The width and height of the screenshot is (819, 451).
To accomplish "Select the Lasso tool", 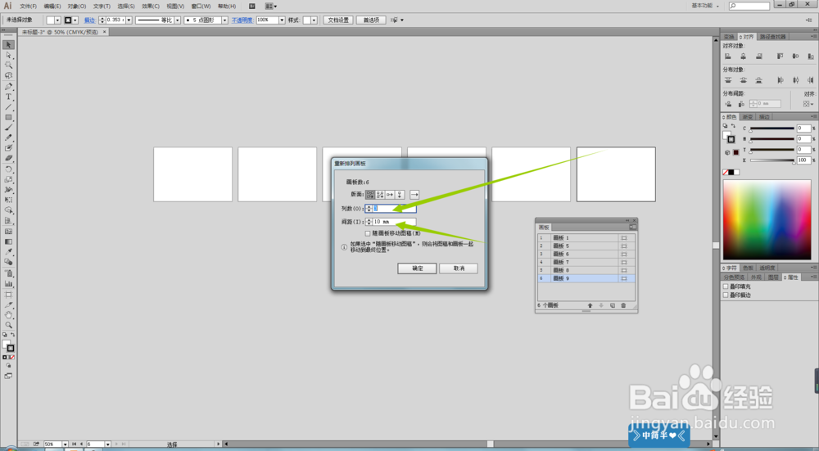I will pos(8,75).
